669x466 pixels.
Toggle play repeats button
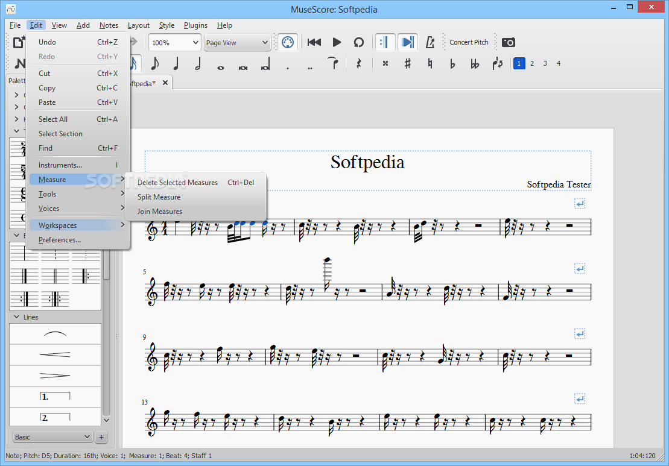click(385, 42)
